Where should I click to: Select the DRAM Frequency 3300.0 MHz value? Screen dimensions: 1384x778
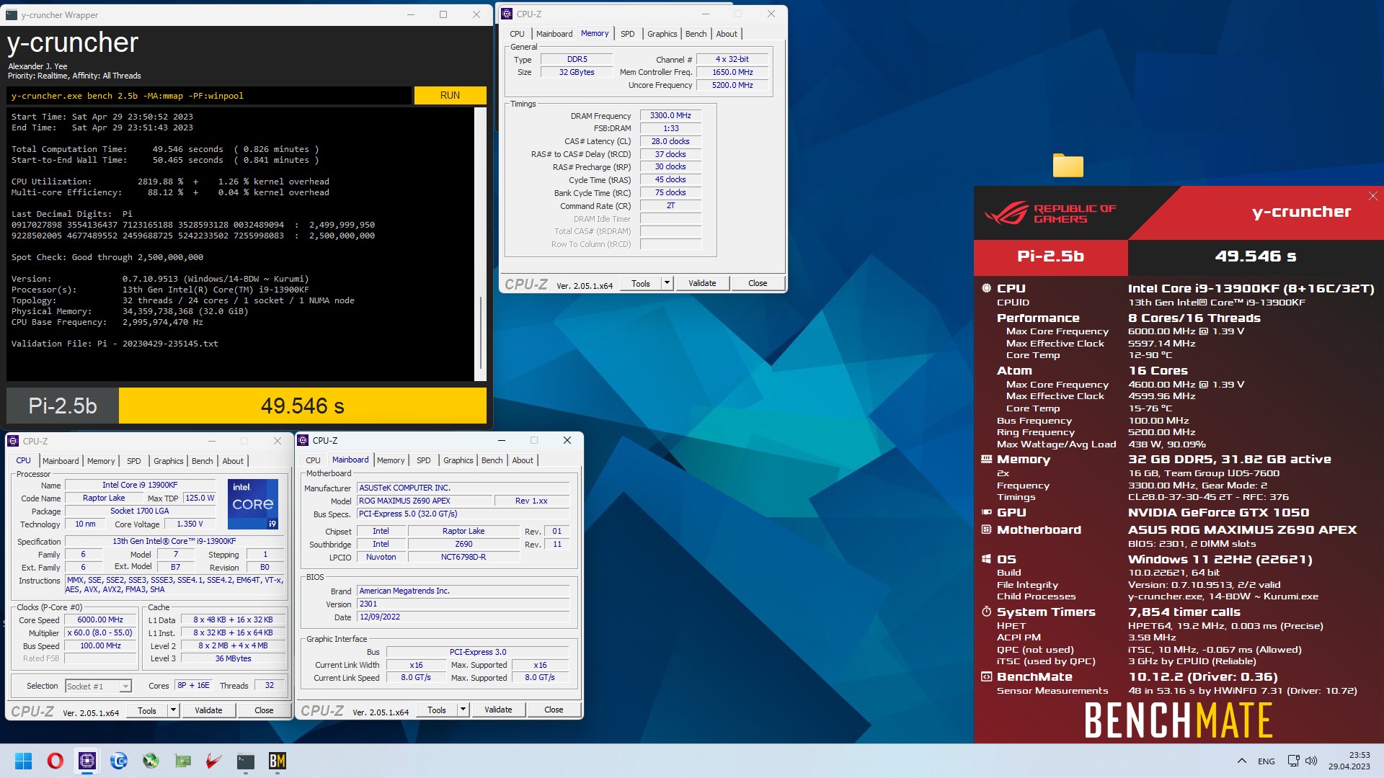coord(670,115)
